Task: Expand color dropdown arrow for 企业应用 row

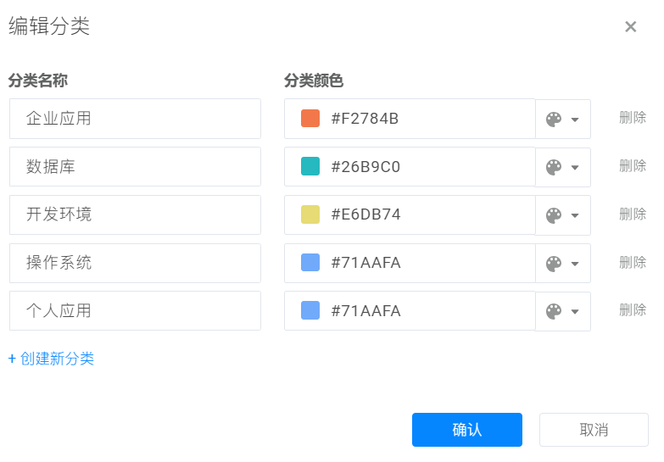Action: (575, 120)
